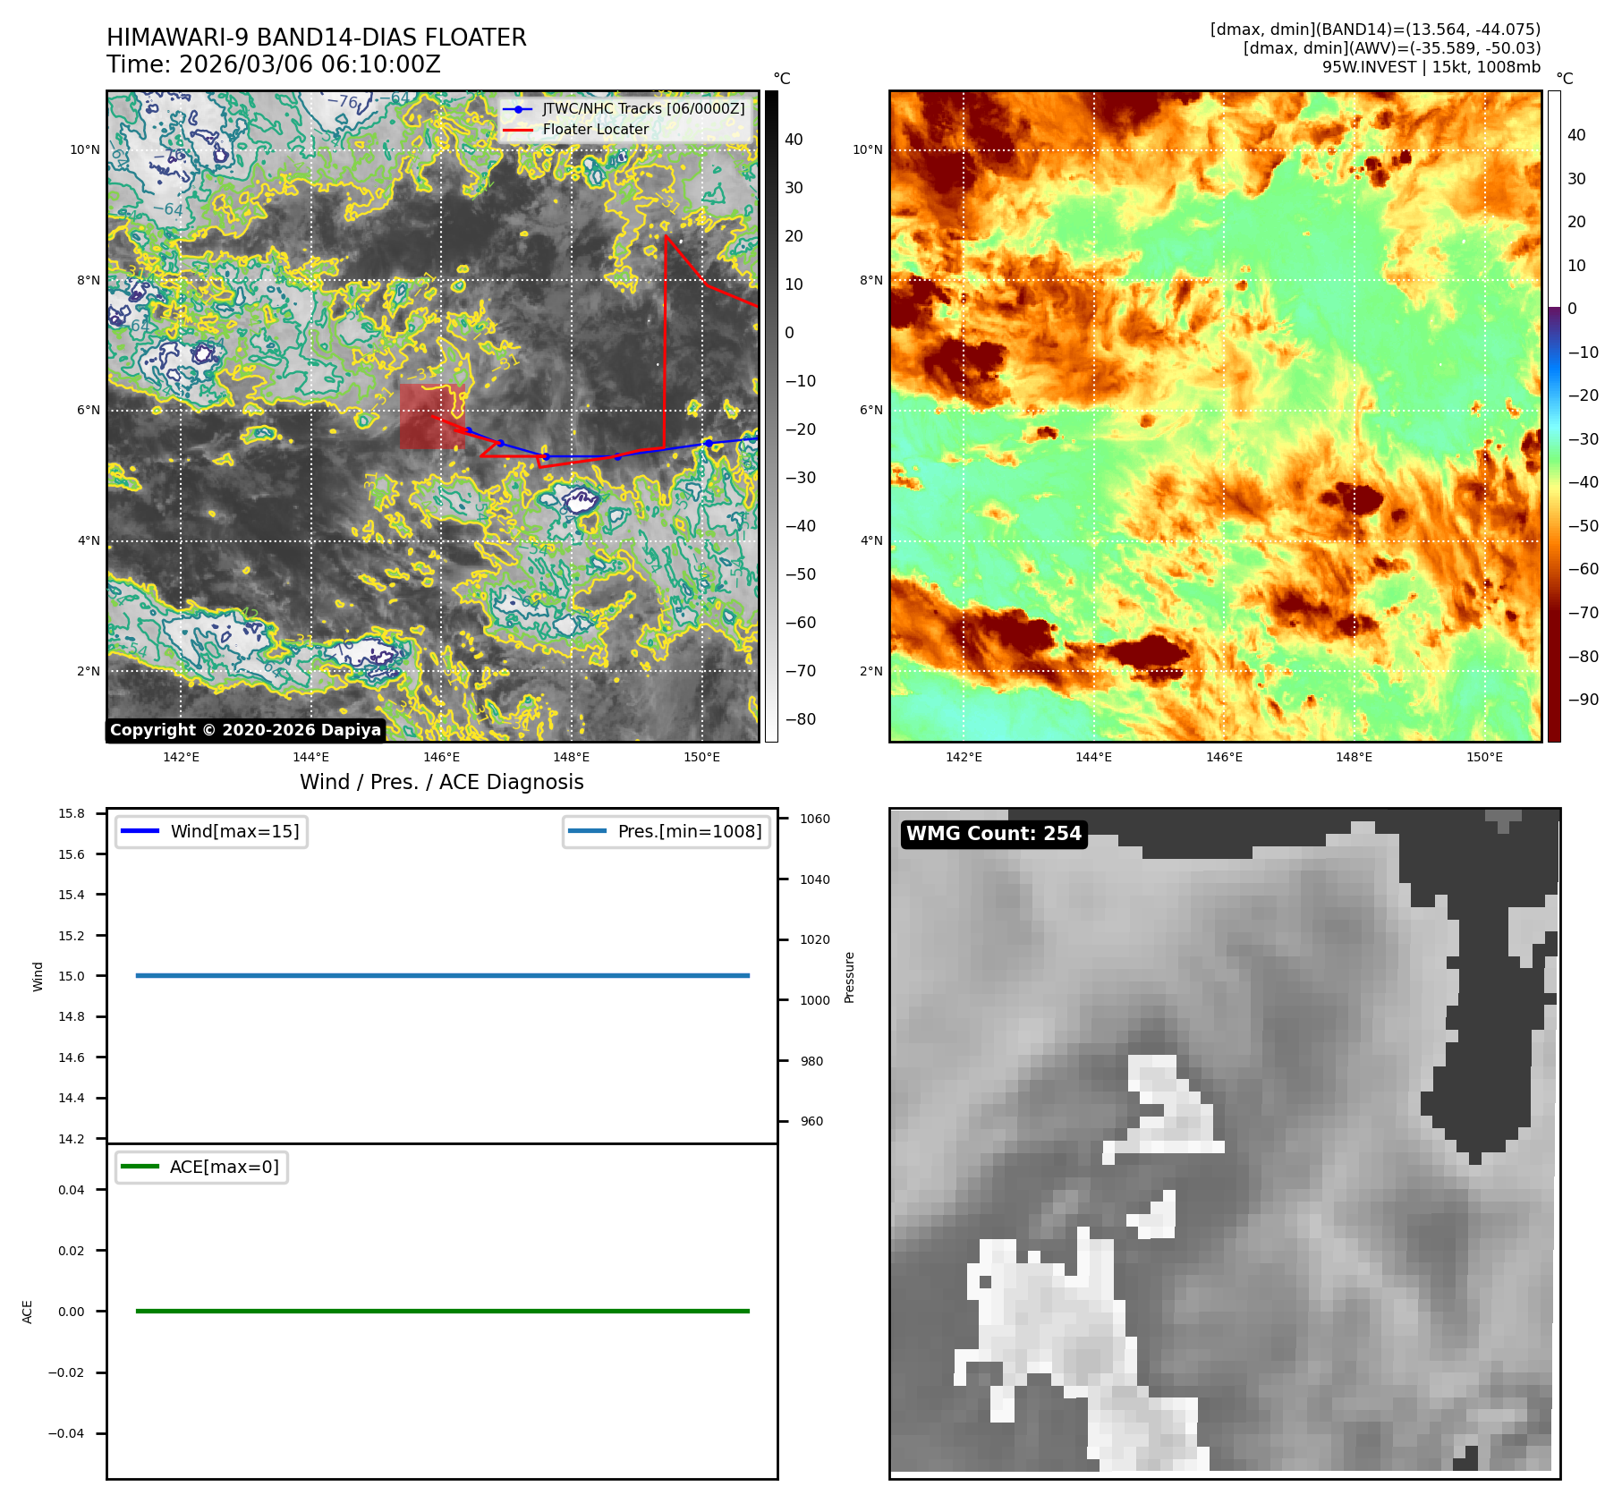Click the blue track point near 150°E
Screen dimensions: 1622x1512
point(708,443)
